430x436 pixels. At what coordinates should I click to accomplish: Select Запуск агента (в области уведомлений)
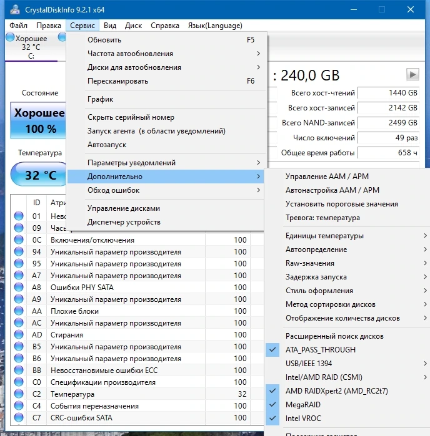coord(166,131)
